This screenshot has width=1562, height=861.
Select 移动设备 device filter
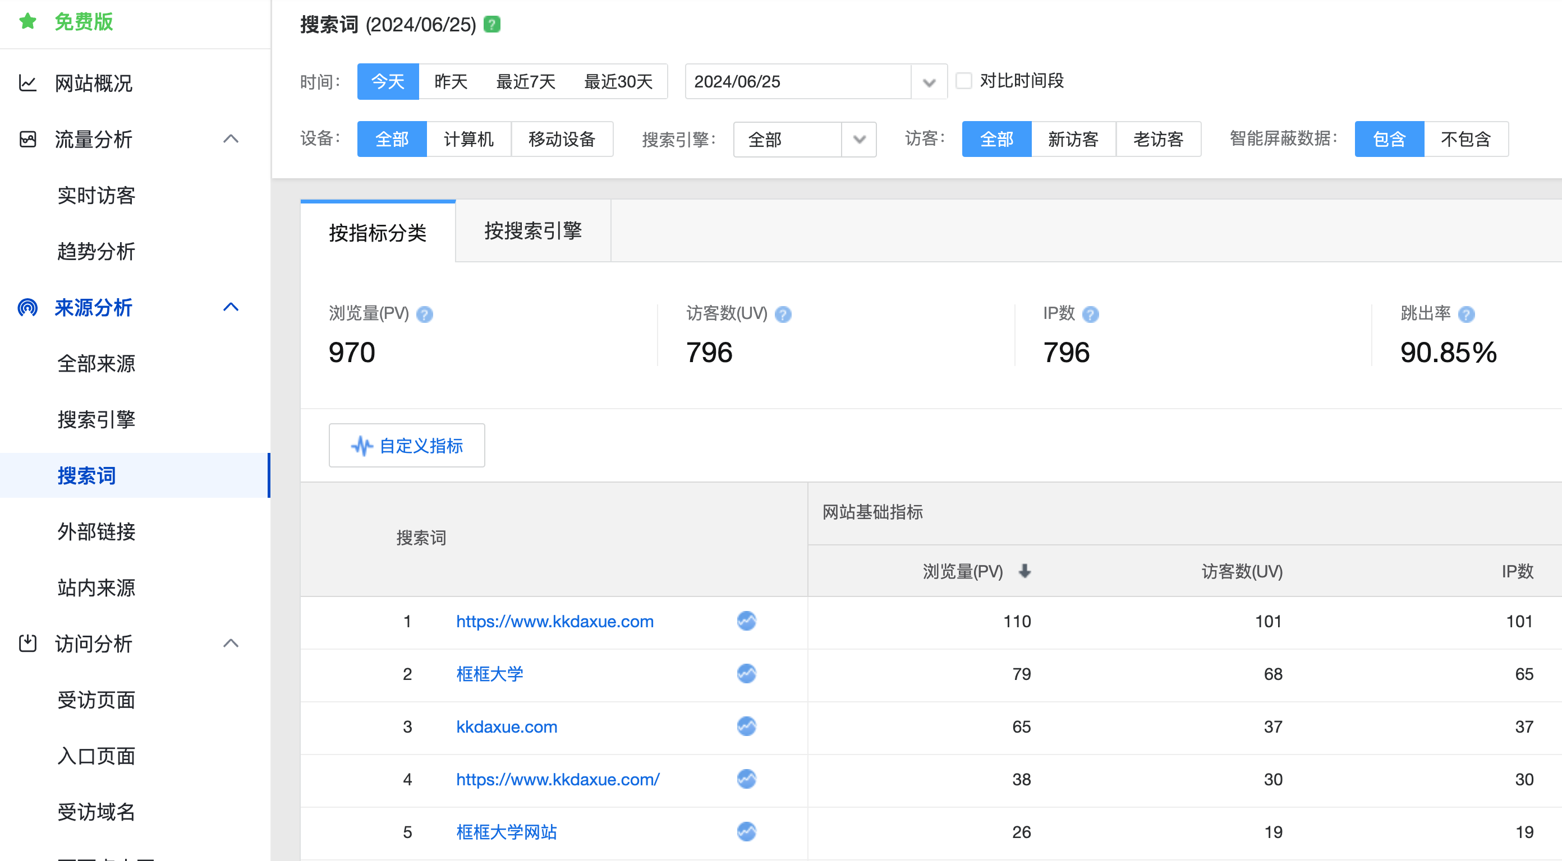(x=562, y=140)
